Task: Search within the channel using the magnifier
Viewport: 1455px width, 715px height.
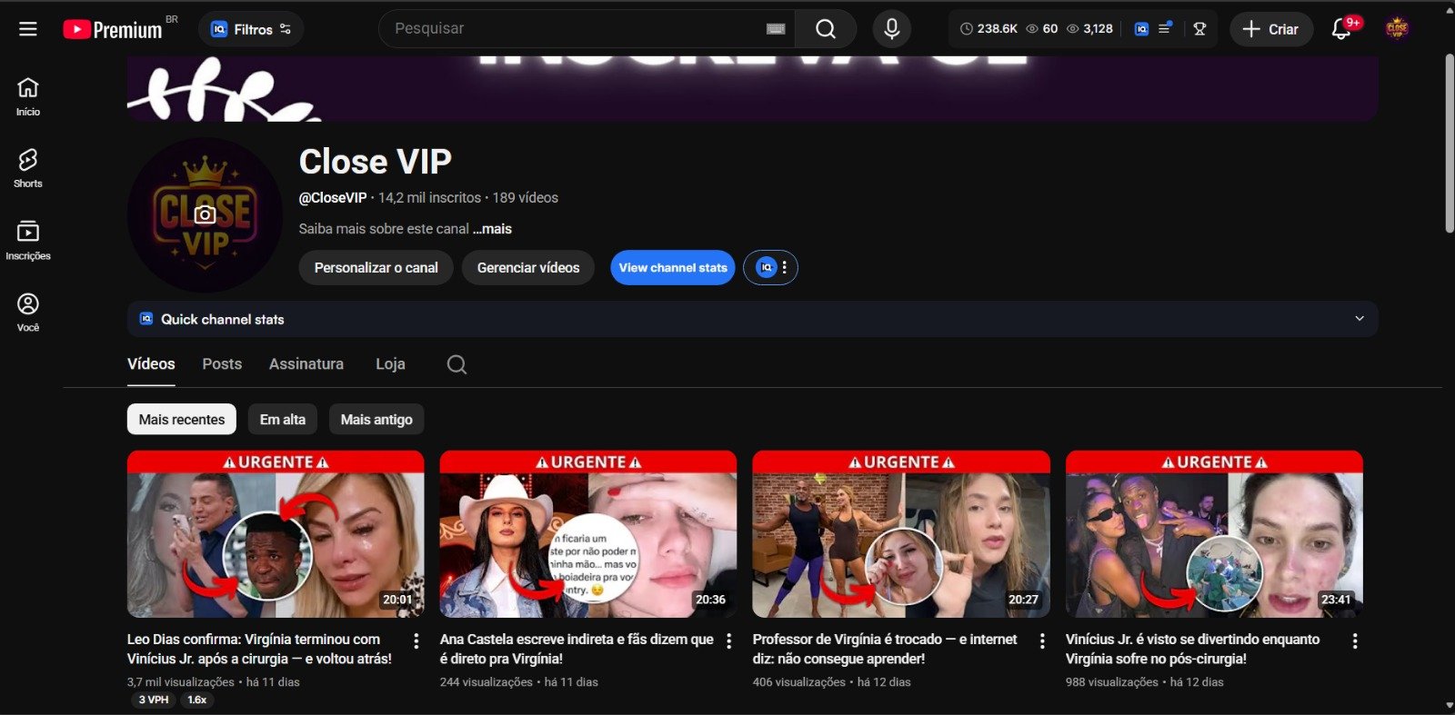Action: [x=457, y=364]
